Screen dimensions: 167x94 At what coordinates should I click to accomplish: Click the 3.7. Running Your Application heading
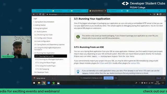point(92,19)
